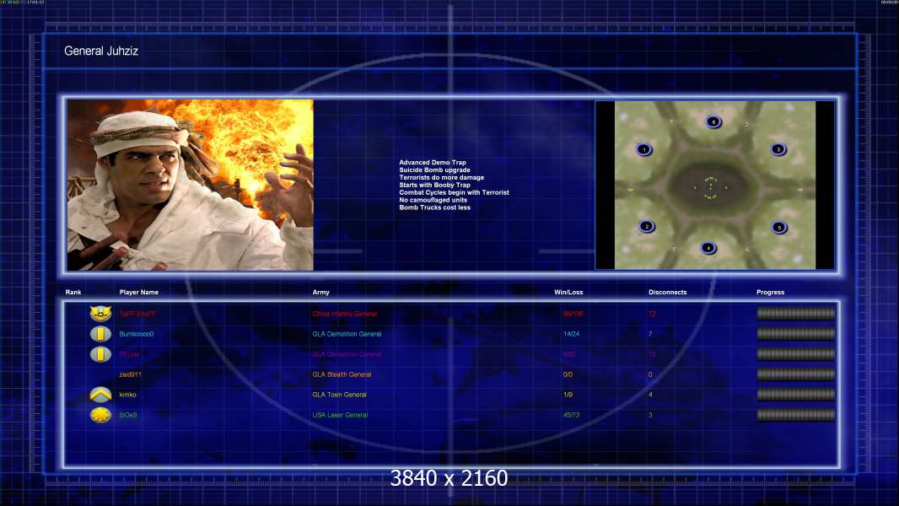Click the map preview's central crater area
The height and width of the screenshot is (506, 899).
pyautogui.click(x=711, y=187)
